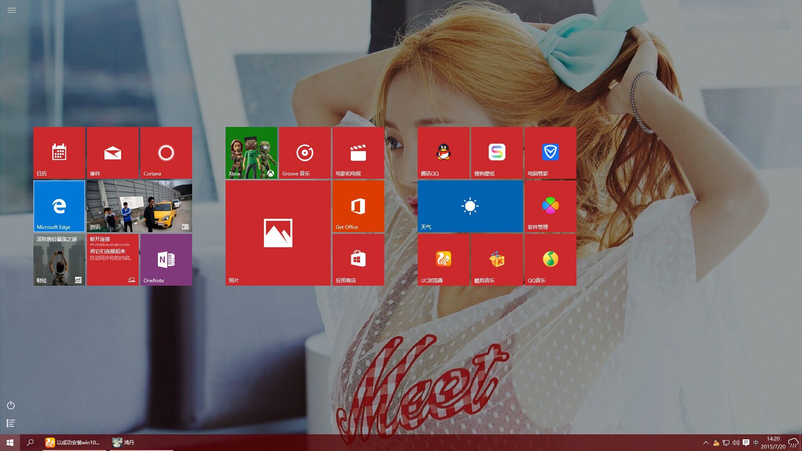Open the 电脑管家 tile
The width and height of the screenshot is (802, 451).
[x=550, y=153]
